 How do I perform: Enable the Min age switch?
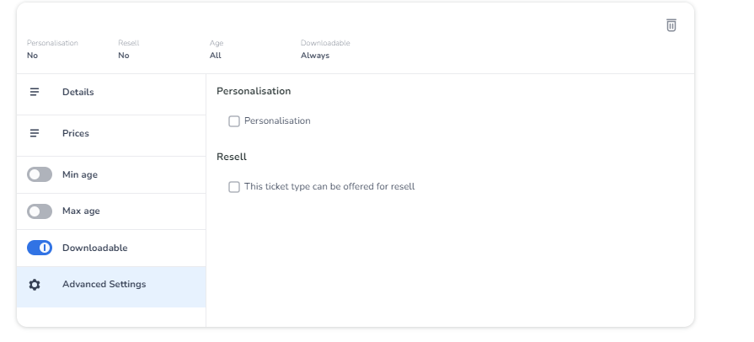pos(40,174)
